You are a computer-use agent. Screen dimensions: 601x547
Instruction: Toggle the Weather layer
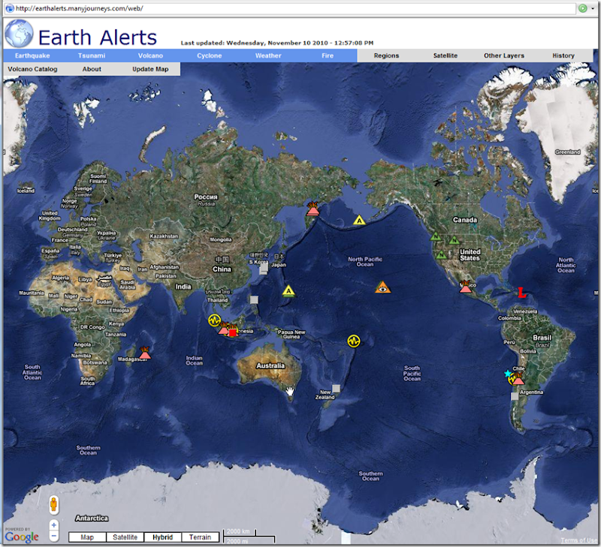(268, 56)
